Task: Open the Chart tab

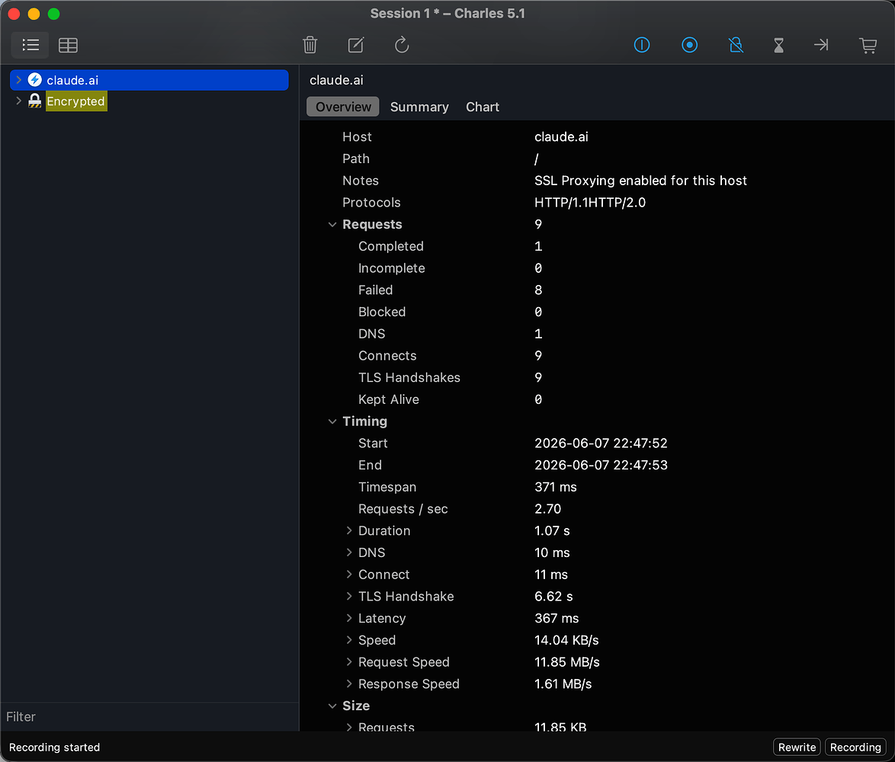Action: [483, 107]
